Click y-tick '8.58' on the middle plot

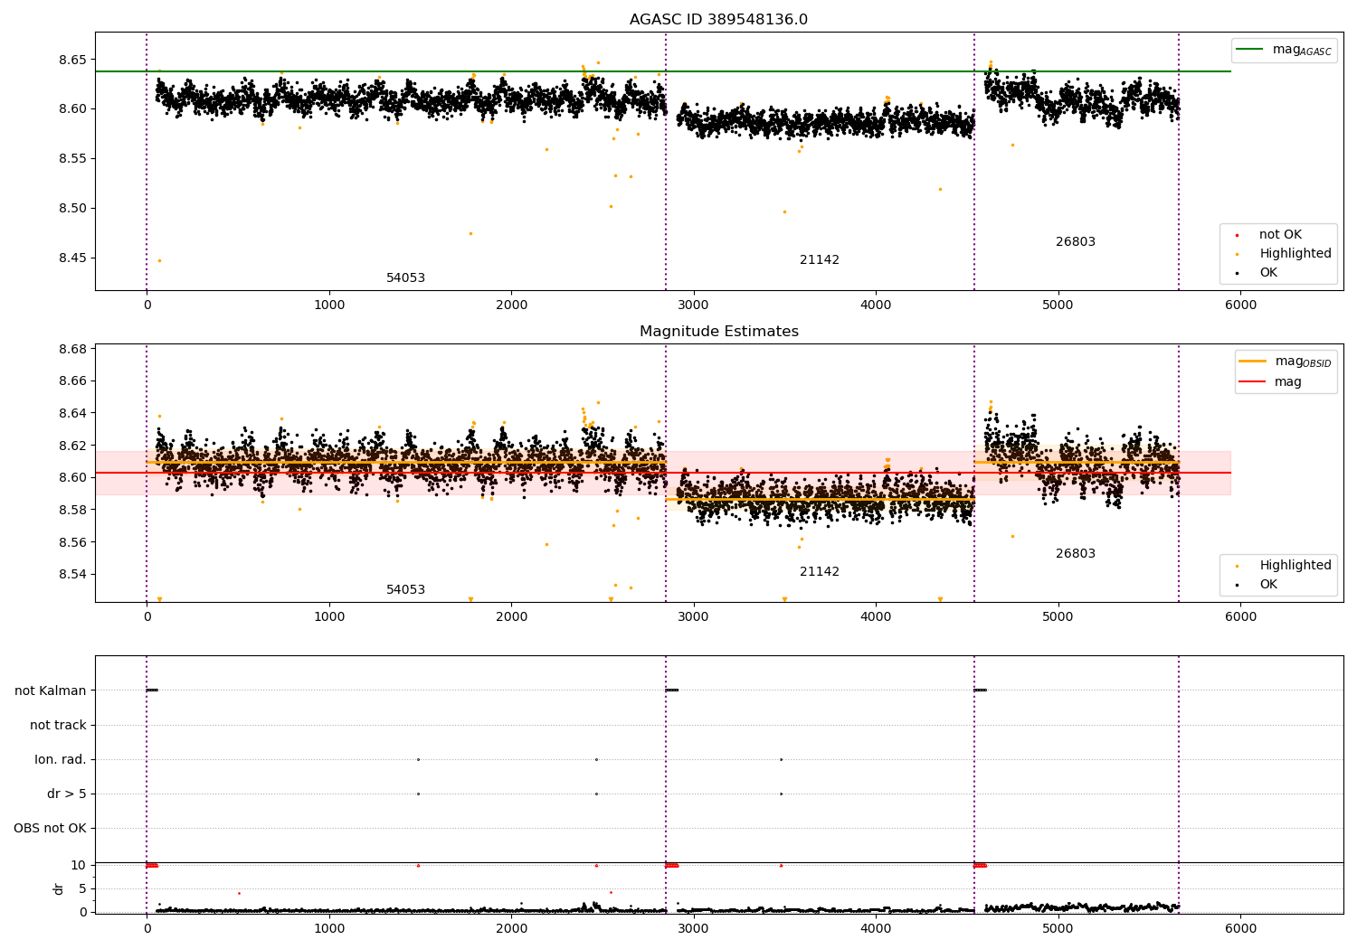pyautogui.click(x=72, y=511)
